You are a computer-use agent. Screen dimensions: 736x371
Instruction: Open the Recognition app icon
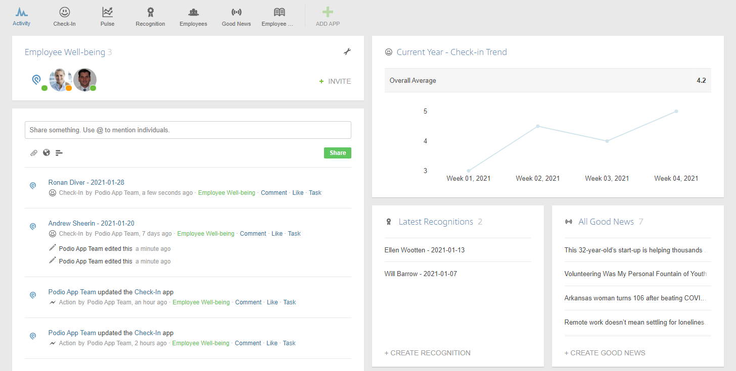(x=150, y=13)
